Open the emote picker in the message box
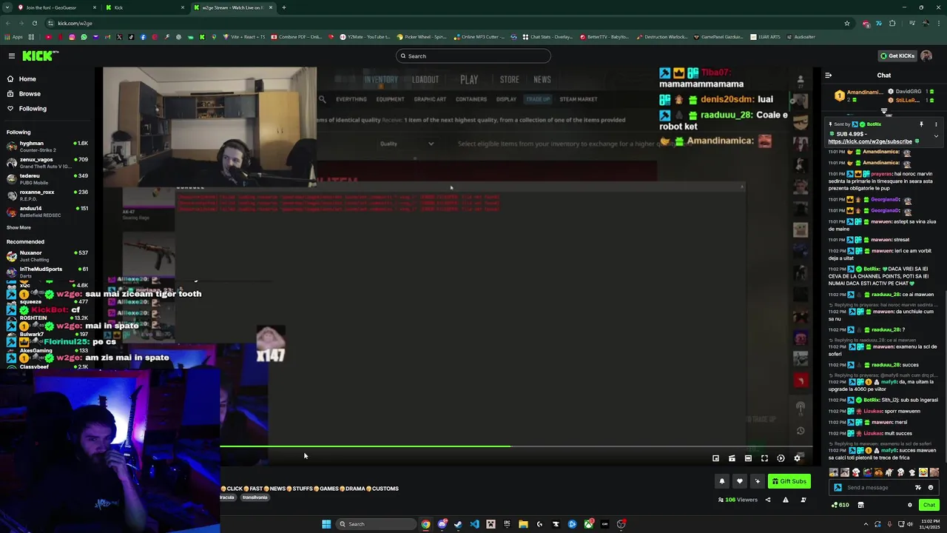 [x=931, y=487]
